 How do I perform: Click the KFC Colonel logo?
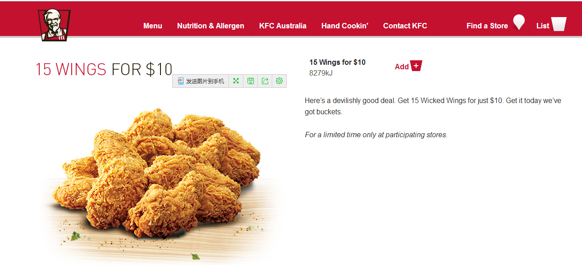click(54, 25)
